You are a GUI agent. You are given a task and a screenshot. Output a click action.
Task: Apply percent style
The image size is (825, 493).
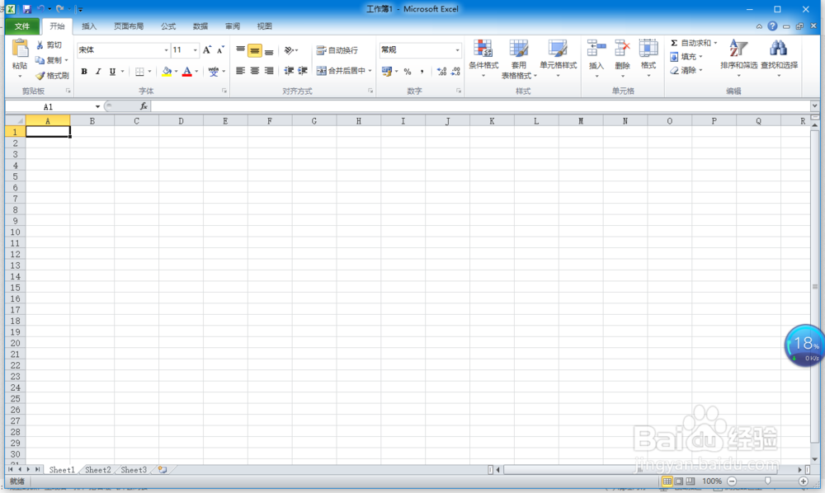pos(408,72)
